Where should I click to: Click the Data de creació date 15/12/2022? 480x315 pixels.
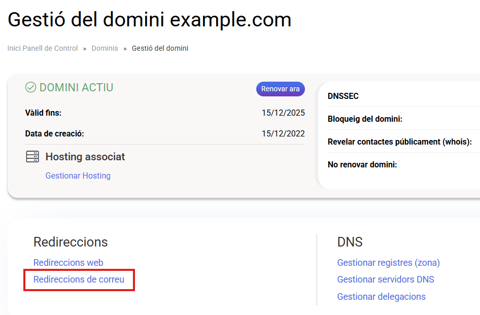(283, 134)
